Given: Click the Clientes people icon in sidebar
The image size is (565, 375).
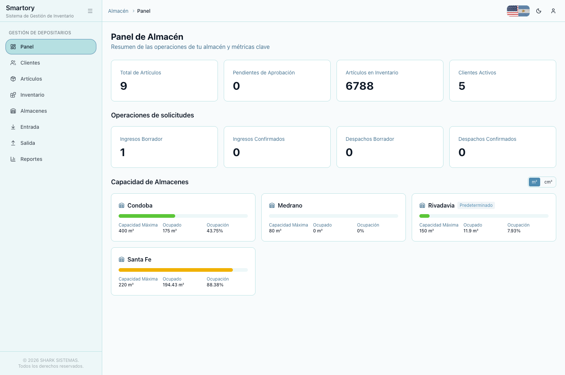Looking at the screenshot, I should click(13, 63).
